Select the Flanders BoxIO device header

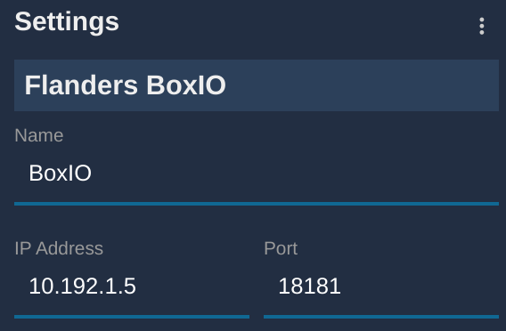point(257,85)
